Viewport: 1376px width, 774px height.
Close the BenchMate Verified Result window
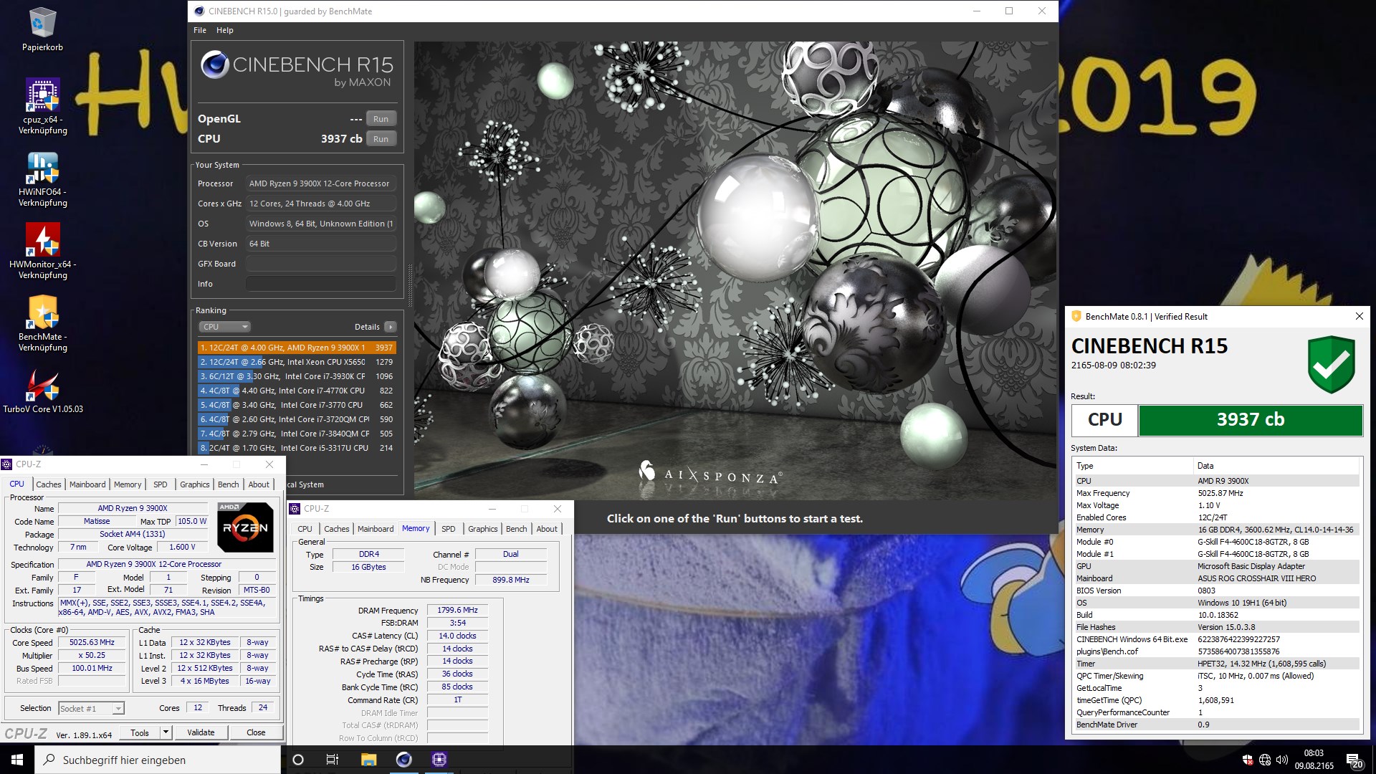(x=1359, y=316)
